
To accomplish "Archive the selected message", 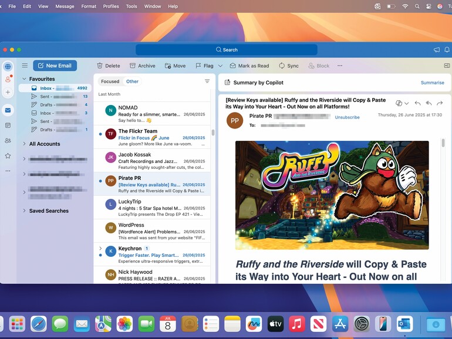I will (143, 66).
